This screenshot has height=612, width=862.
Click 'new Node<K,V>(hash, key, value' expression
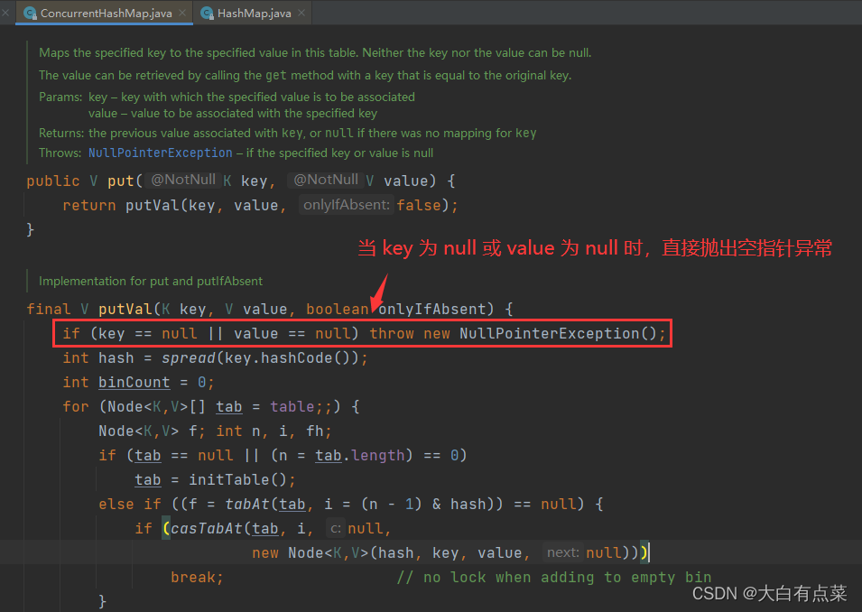click(x=387, y=552)
